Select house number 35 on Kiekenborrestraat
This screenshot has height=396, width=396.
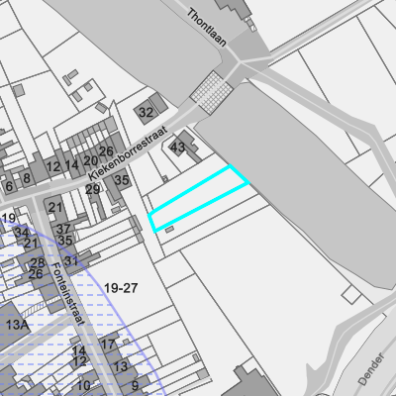tap(122, 180)
